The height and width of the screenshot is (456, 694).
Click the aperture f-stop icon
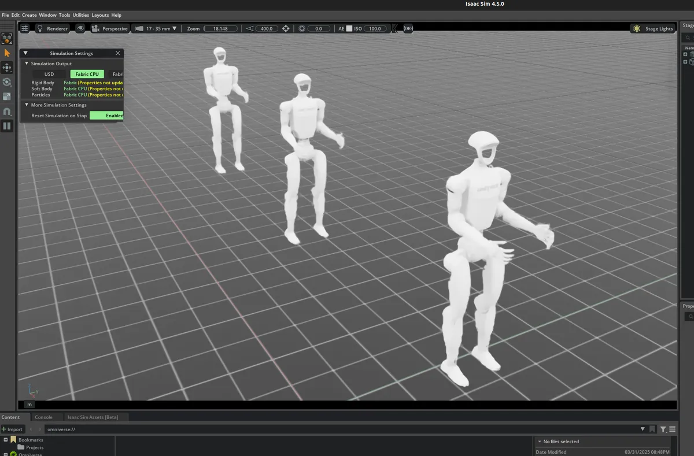[301, 28]
